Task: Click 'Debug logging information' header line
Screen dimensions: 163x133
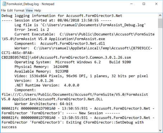Action: [x=62, y=16]
